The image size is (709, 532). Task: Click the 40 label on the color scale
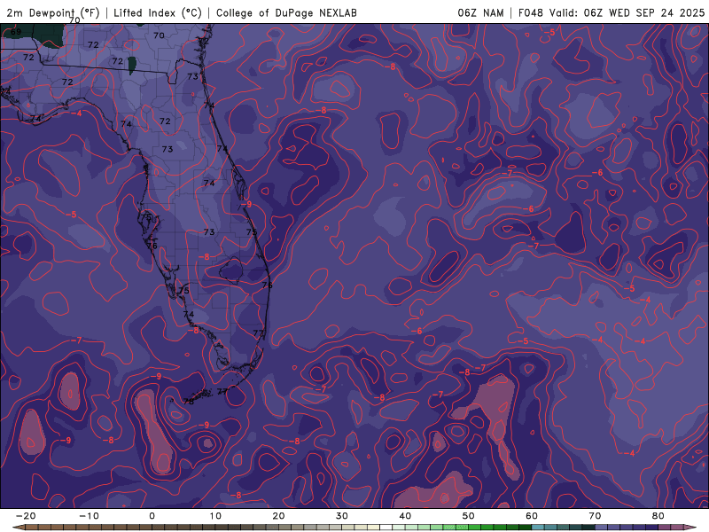click(405, 516)
